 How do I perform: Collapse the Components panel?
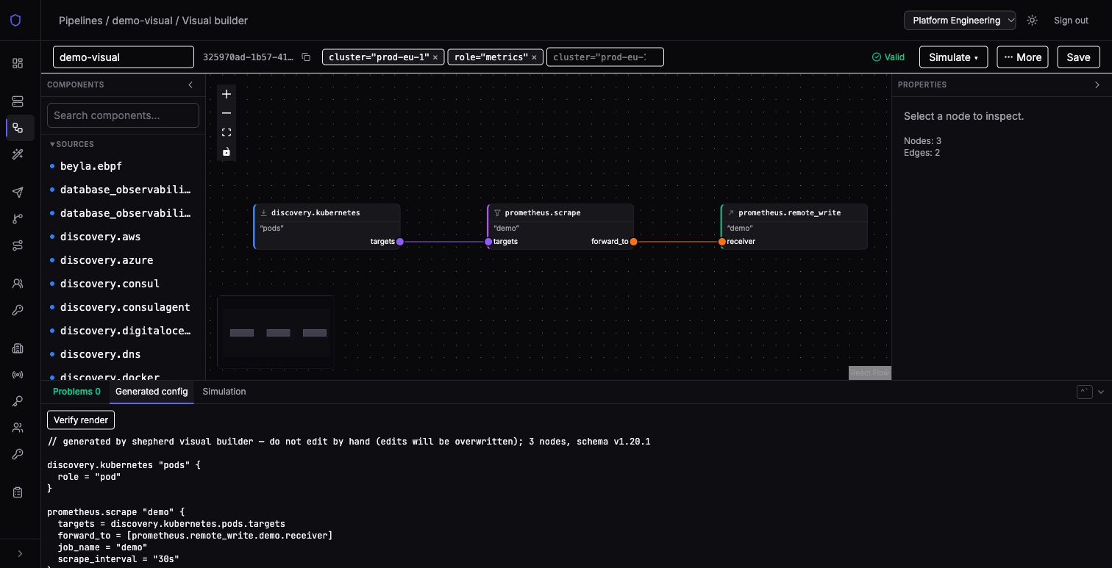click(190, 85)
